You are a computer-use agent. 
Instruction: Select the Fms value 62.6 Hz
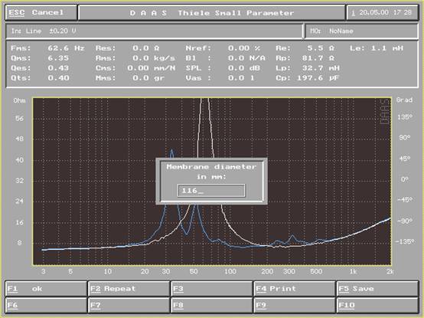(66, 48)
